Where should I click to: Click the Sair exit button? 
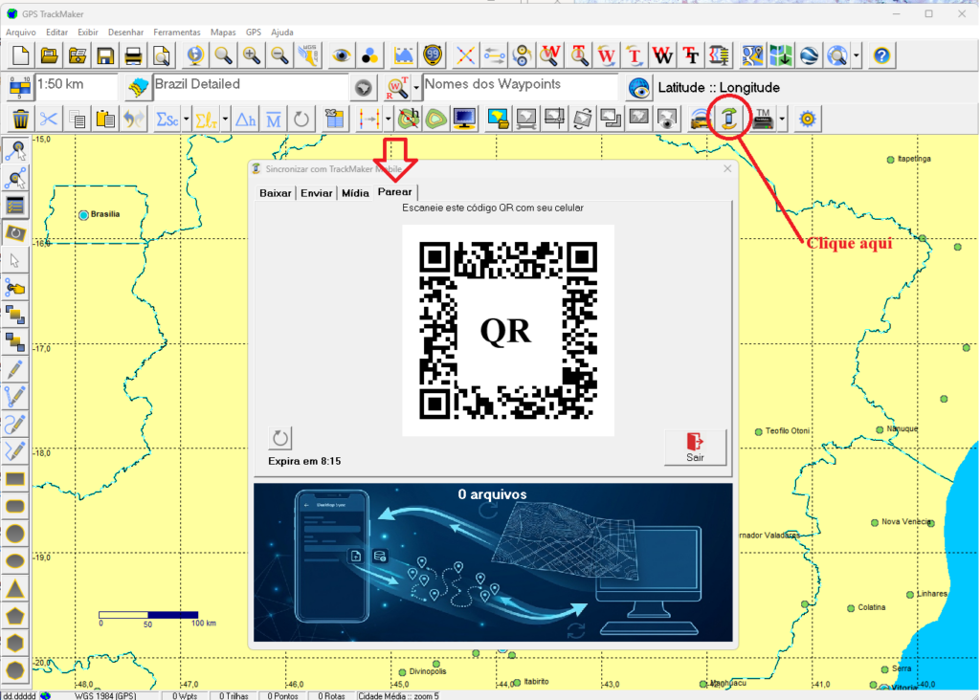(x=695, y=448)
